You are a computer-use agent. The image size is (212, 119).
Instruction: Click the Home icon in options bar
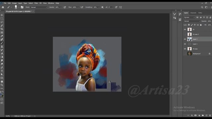point(3,7)
